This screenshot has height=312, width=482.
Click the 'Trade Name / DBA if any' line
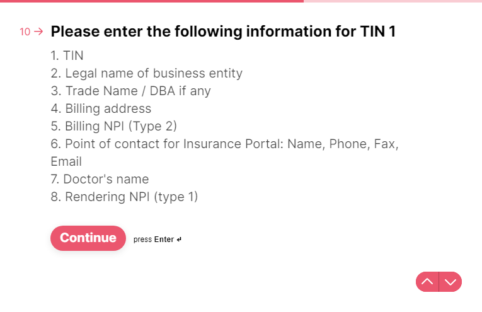pyautogui.click(x=130, y=91)
